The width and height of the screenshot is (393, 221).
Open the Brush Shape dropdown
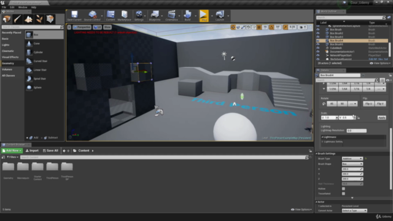(x=352, y=164)
